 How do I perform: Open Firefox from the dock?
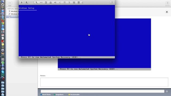tap(3, 20)
